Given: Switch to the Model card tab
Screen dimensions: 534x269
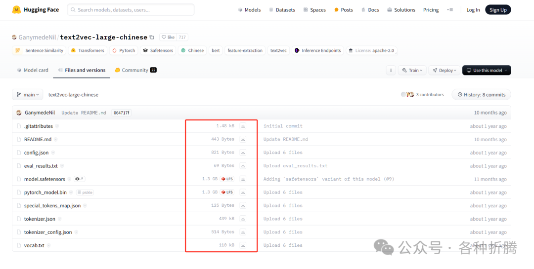Looking at the screenshot, I should tap(32, 70).
